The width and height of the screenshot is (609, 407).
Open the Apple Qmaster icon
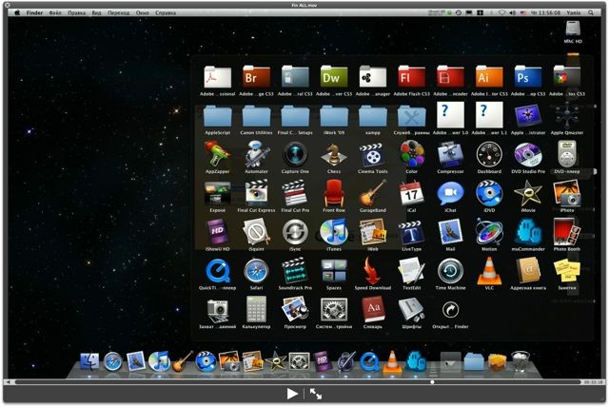(x=567, y=116)
